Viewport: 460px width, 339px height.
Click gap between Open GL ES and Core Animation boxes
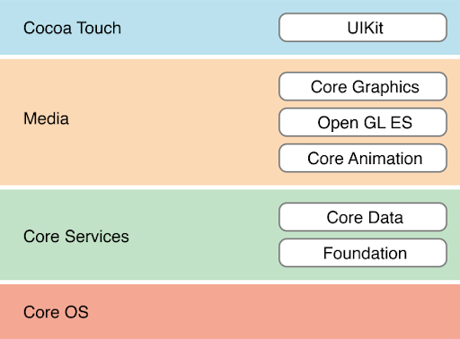363,140
